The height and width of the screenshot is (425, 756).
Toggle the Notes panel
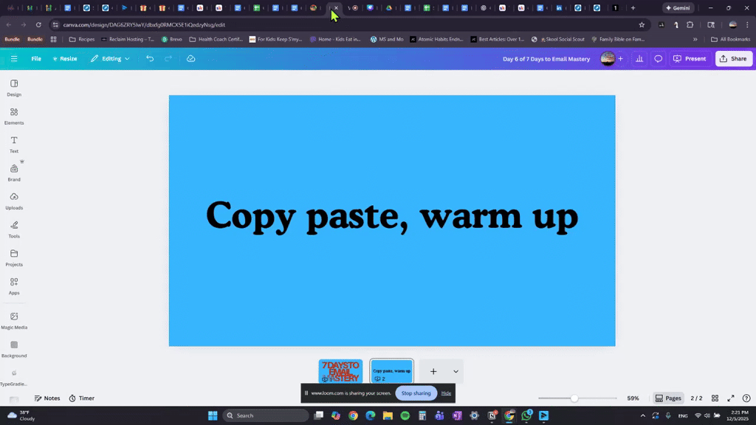point(47,398)
